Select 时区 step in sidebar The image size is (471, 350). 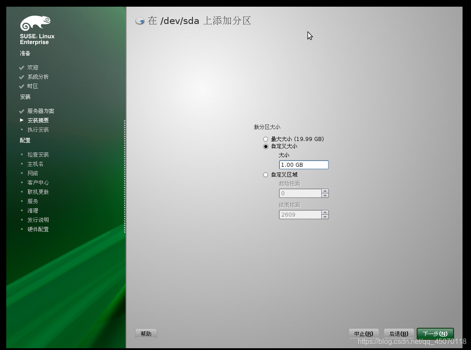click(33, 86)
